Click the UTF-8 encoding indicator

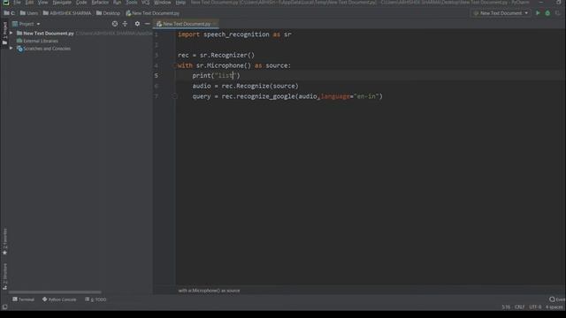pyautogui.click(x=535, y=307)
